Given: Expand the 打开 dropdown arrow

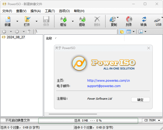Looking at the screenshot, I should click(x=36, y=21).
